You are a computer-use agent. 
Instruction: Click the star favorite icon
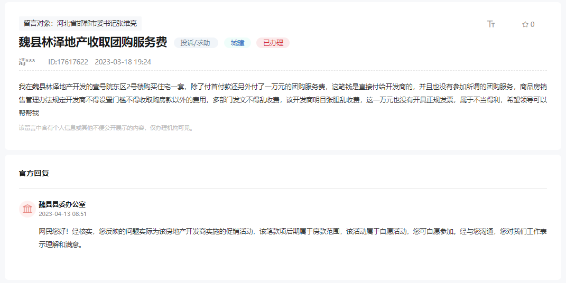pos(525,24)
